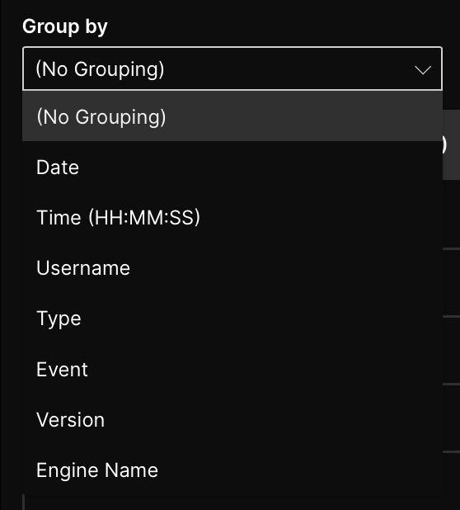Screen dimensions: 460x510
Task: Remove grouping via the (No Grouping) entry
Action: 232,116
